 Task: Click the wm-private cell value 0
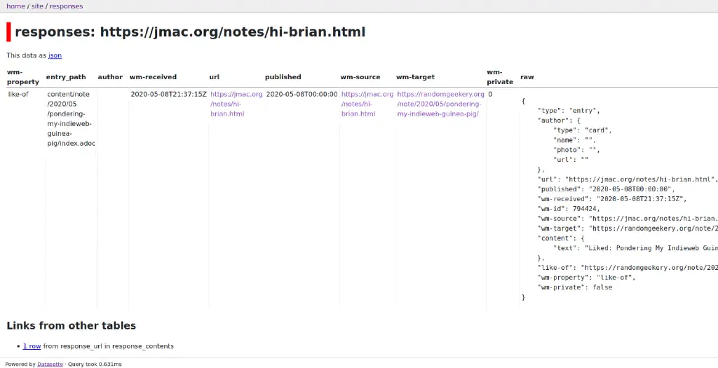coord(490,95)
